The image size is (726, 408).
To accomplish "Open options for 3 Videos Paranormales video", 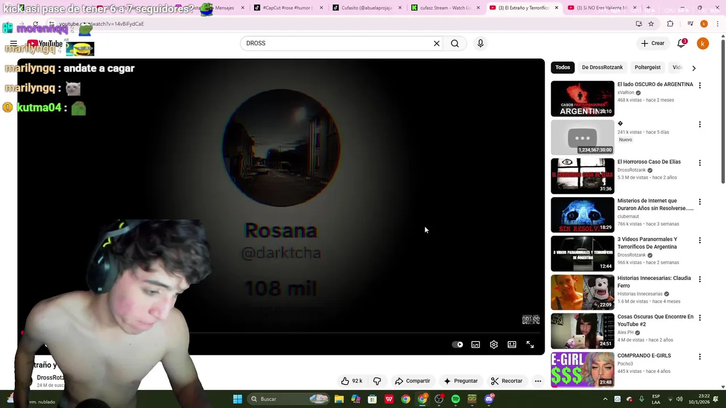I will click(x=700, y=240).
